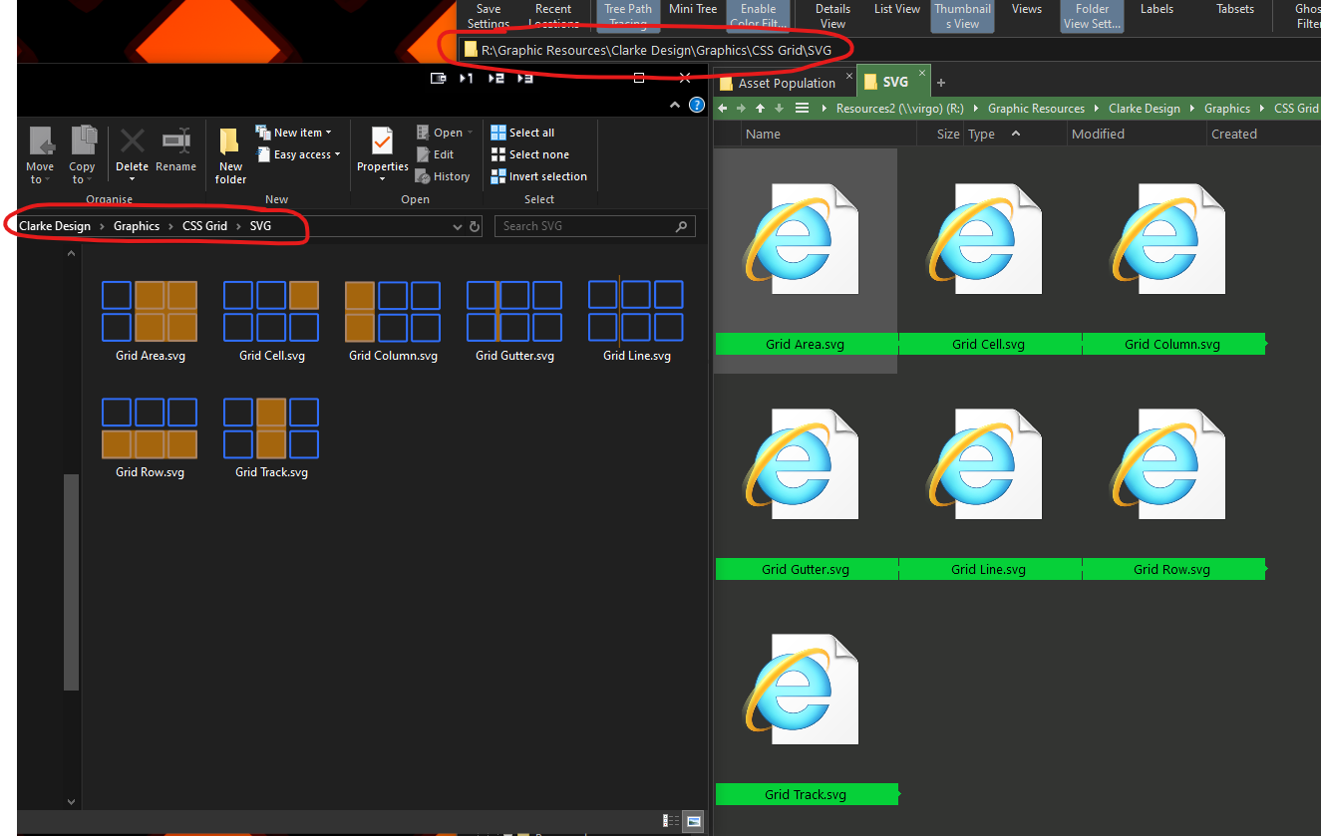Open Explorer help with blue question icon

click(697, 105)
